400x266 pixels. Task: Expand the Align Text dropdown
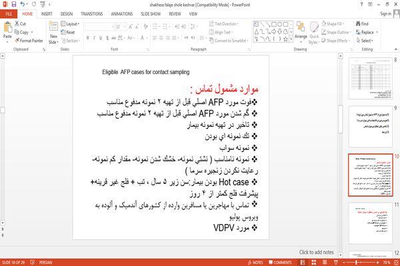click(221, 32)
